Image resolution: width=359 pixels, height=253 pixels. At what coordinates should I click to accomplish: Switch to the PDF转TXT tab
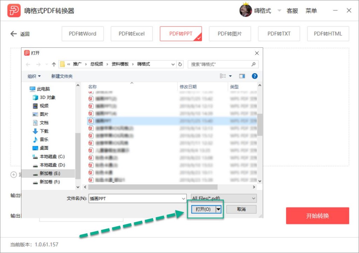coord(279,34)
